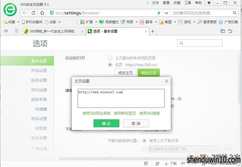This screenshot has width=242, height=167.
Task: Click 使用新标签页 link
Action: (x=125, y=113)
